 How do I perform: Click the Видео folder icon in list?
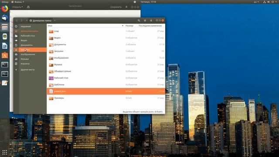tap(51, 38)
